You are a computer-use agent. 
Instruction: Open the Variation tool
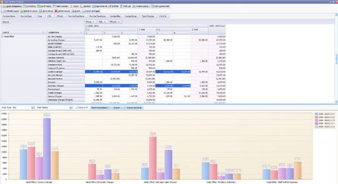coord(85,6)
